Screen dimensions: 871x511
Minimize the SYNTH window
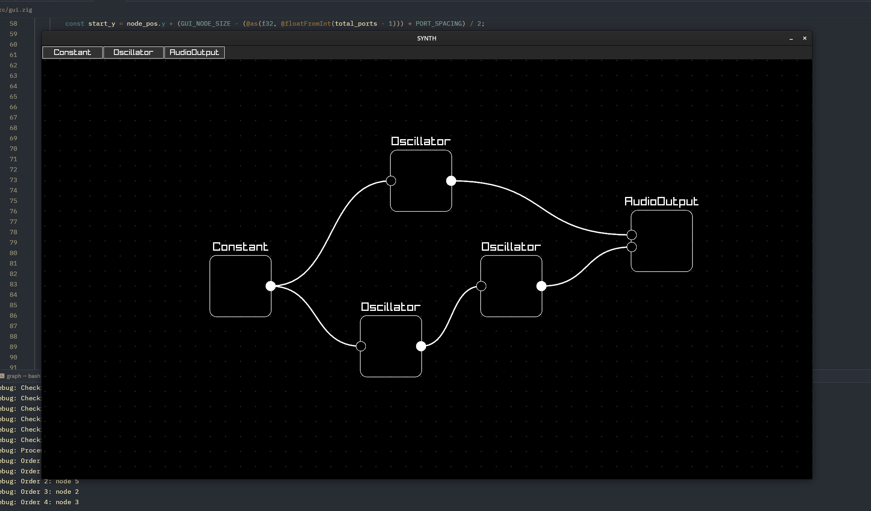point(791,39)
